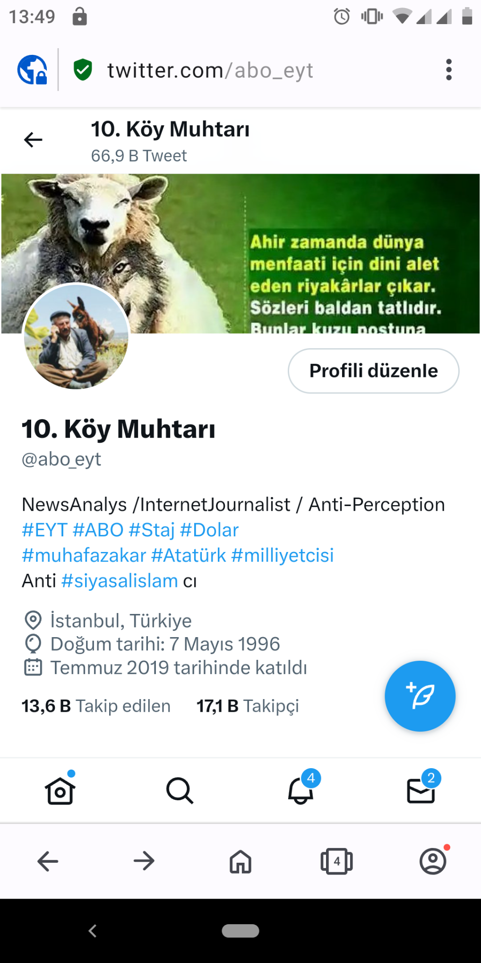Tap the Twitter back arrow beside profile name
Screen dimensions: 481x963
[33, 140]
